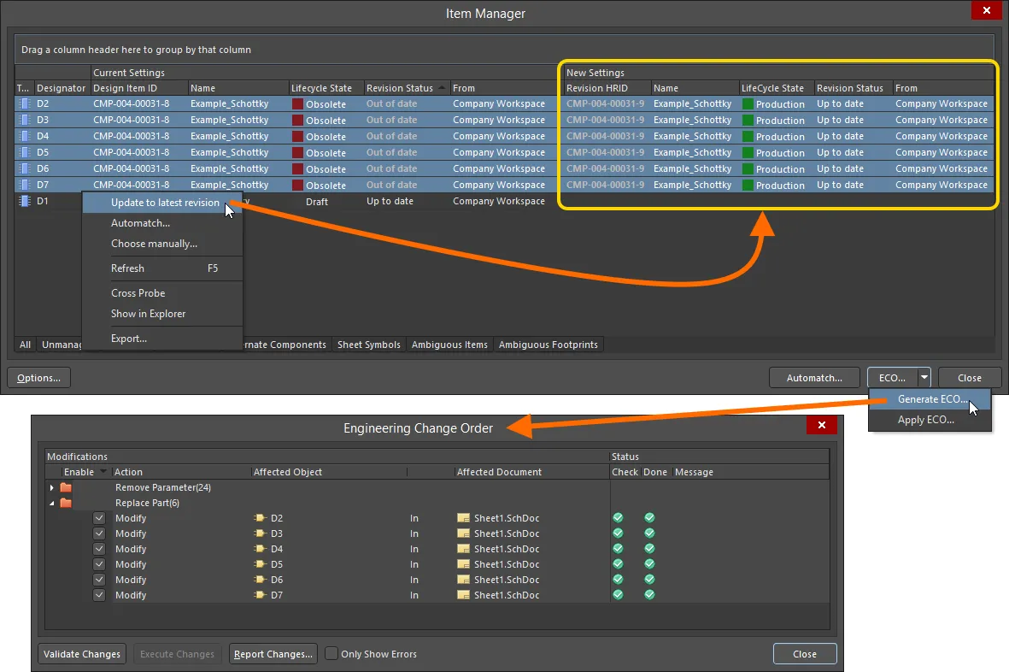Close the Engineering Change Order dialog
This screenshot has width=1009, height=672.
805,654
